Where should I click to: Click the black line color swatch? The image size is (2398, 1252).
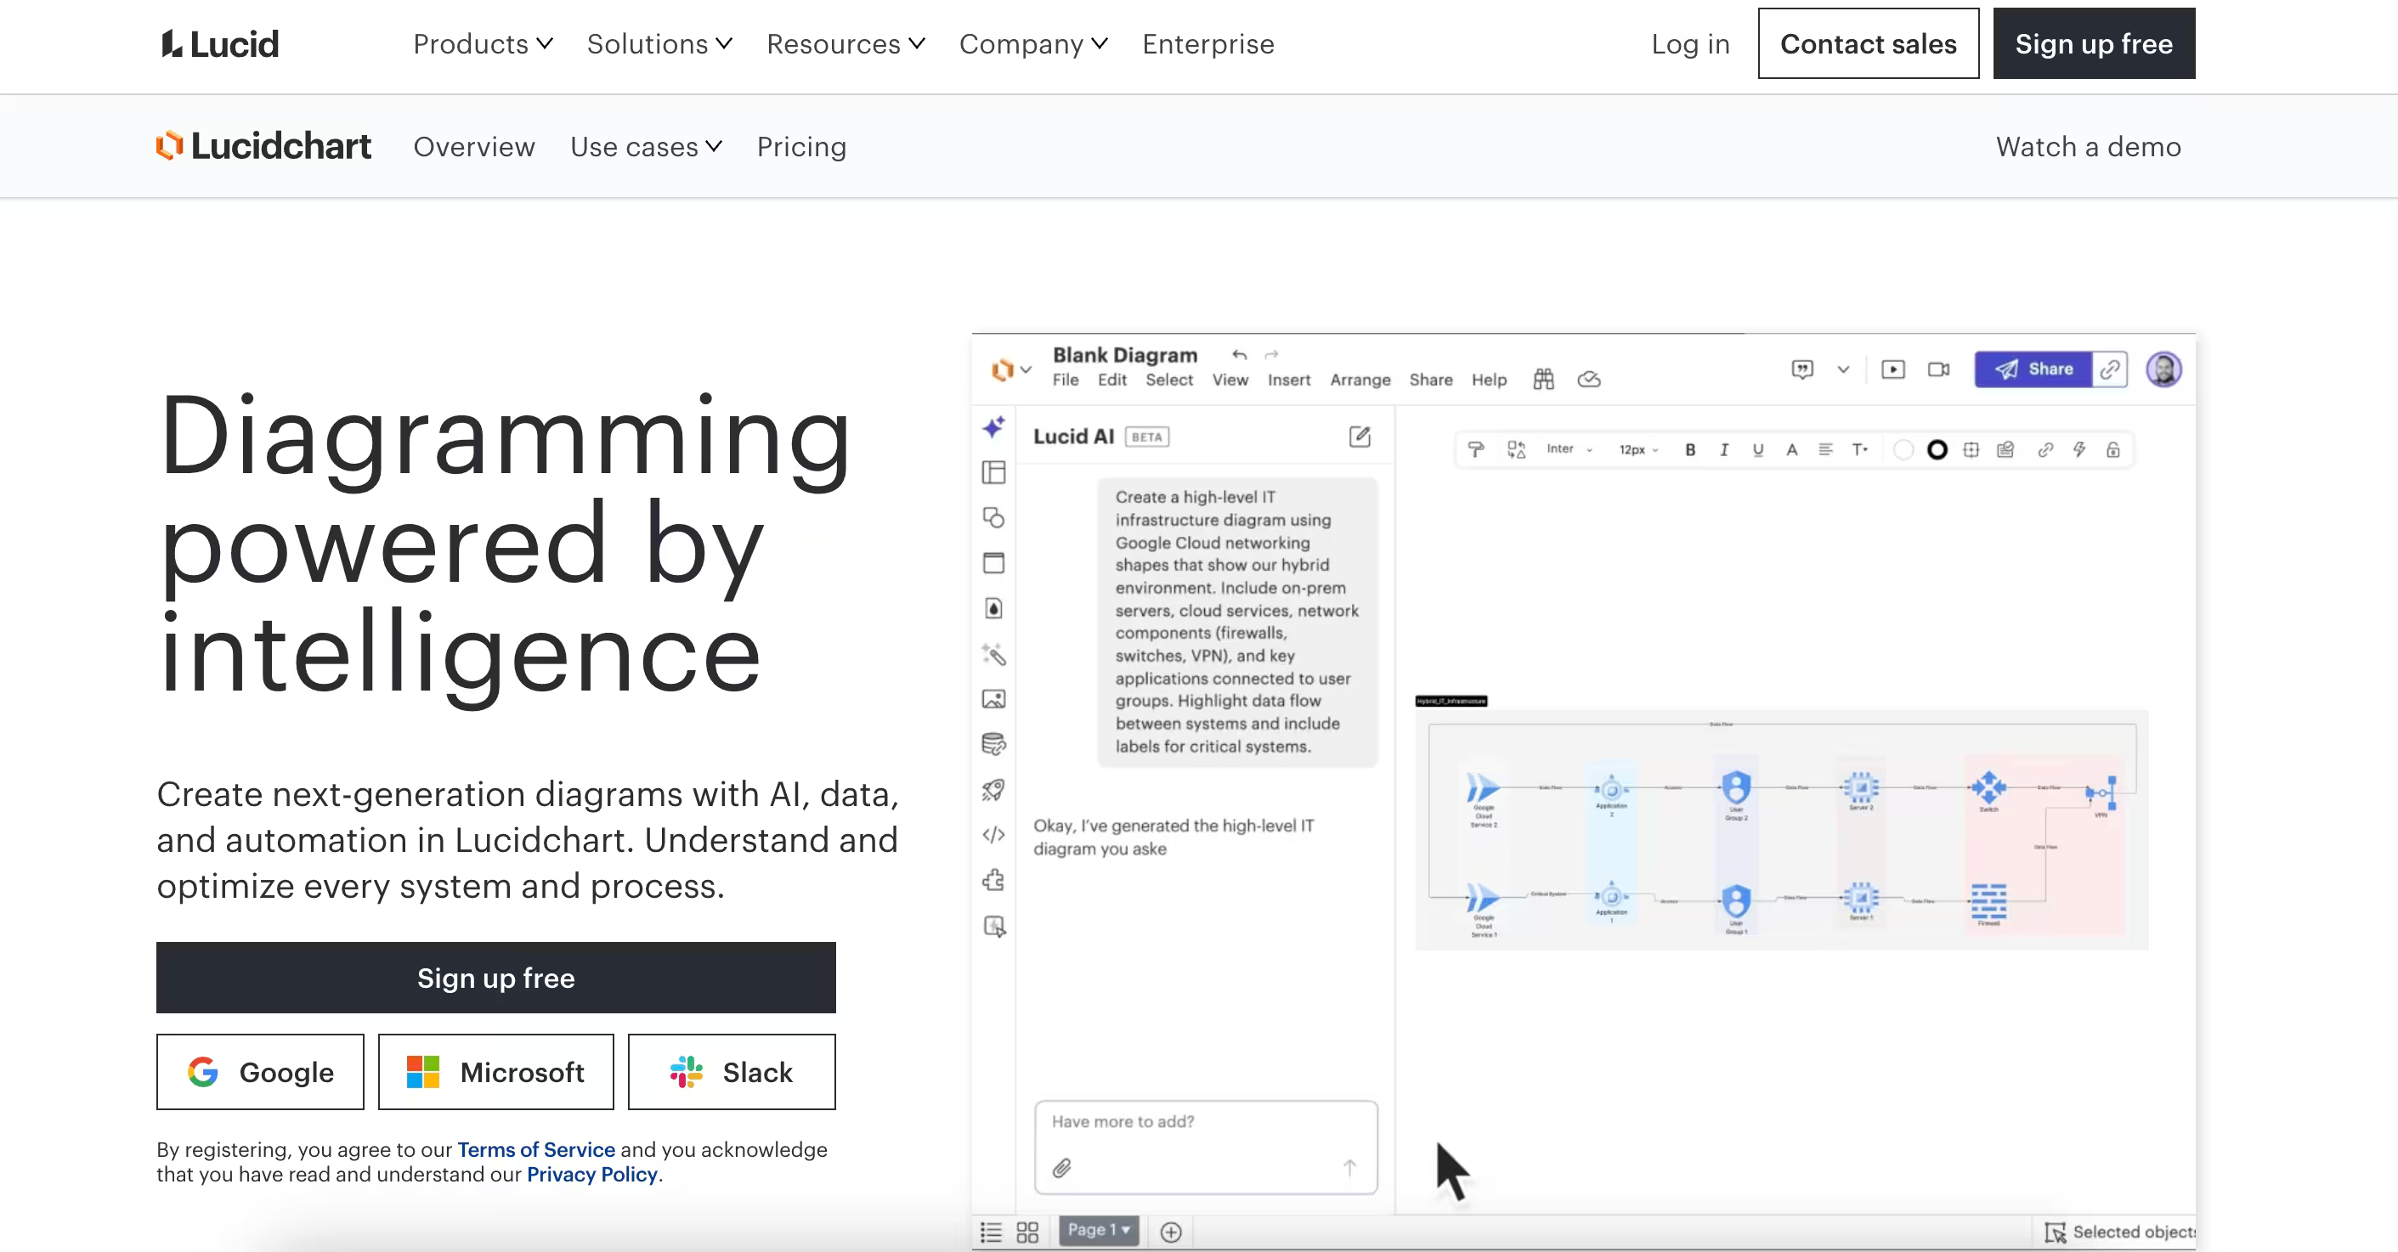pyautogui.click(x=1937, y=449)
